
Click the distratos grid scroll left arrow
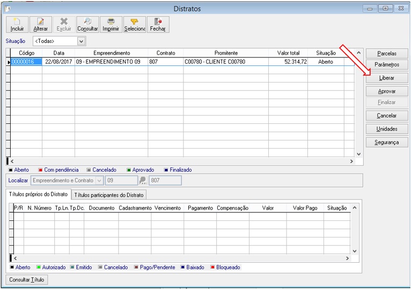coord(12,161)
